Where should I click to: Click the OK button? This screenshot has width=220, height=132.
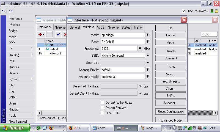point(170,28)
